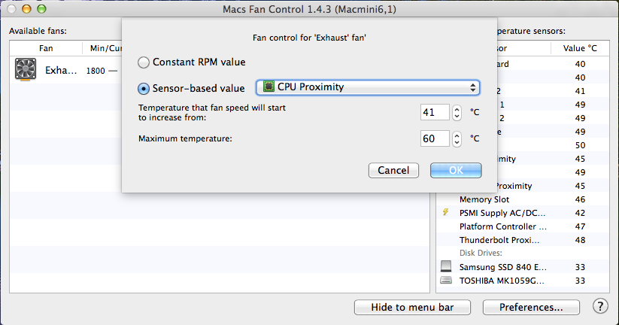This screenshot has width=619, height=325.
Task: Cancel the fan control dialog
Action: pos(393,170)
